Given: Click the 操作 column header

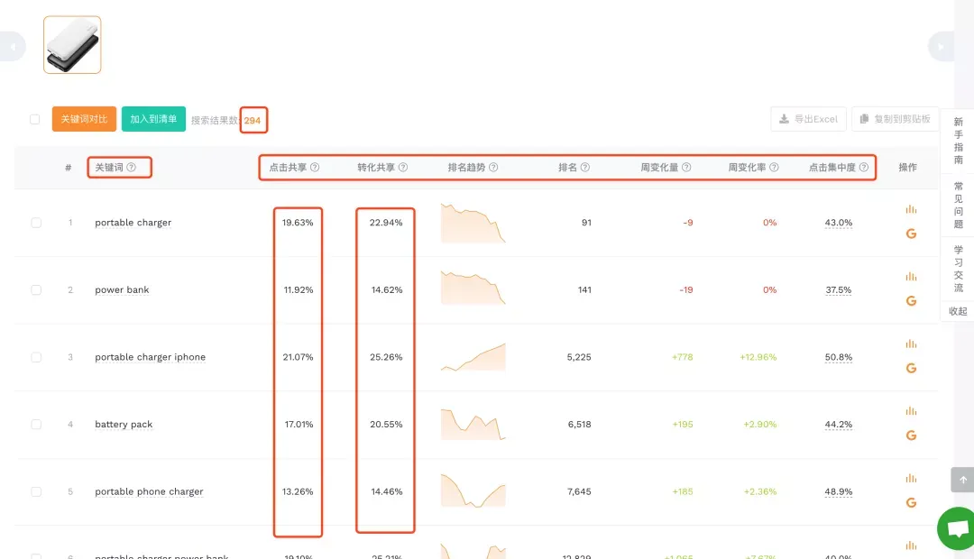Looking at the screenshot, I should click(907, 167).
